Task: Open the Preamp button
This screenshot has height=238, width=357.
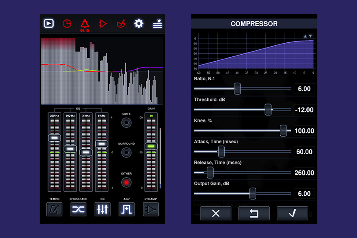Action: point(151,209)
